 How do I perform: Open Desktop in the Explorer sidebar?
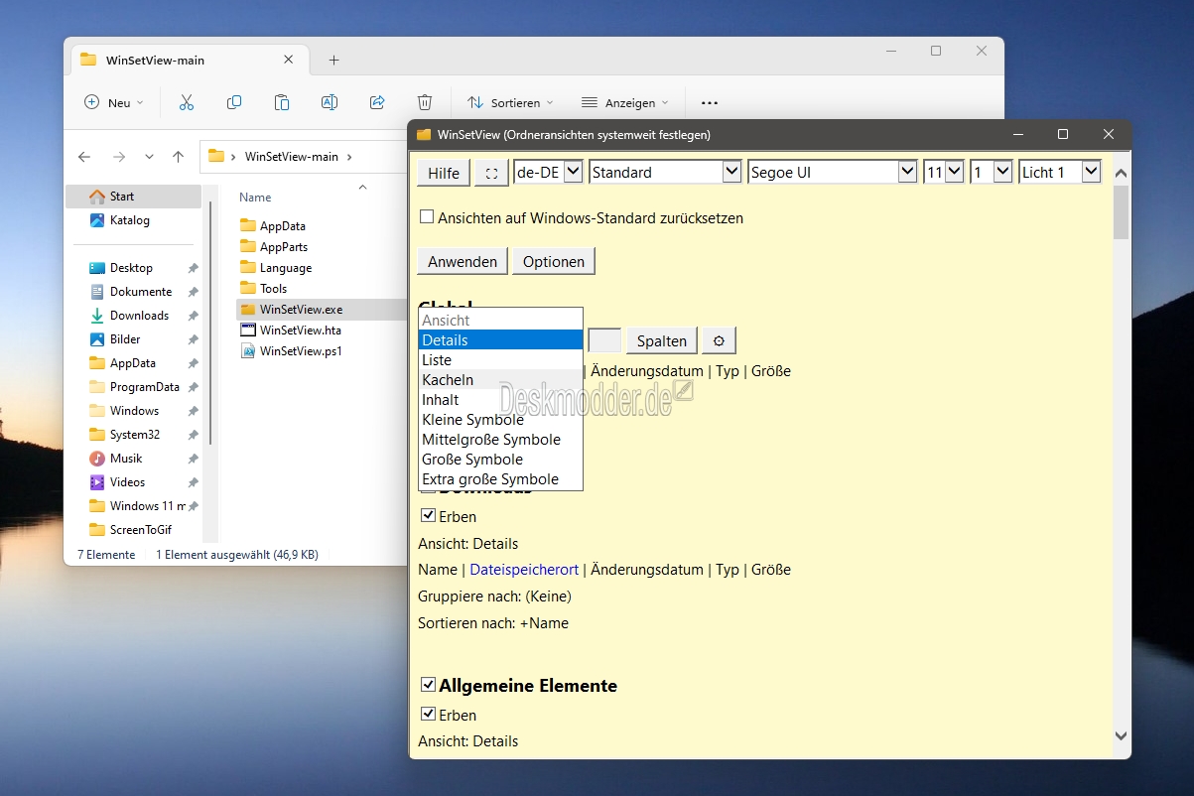(x=133, y=268)
